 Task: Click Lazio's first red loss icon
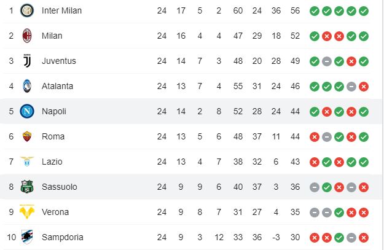pos(315,162)
